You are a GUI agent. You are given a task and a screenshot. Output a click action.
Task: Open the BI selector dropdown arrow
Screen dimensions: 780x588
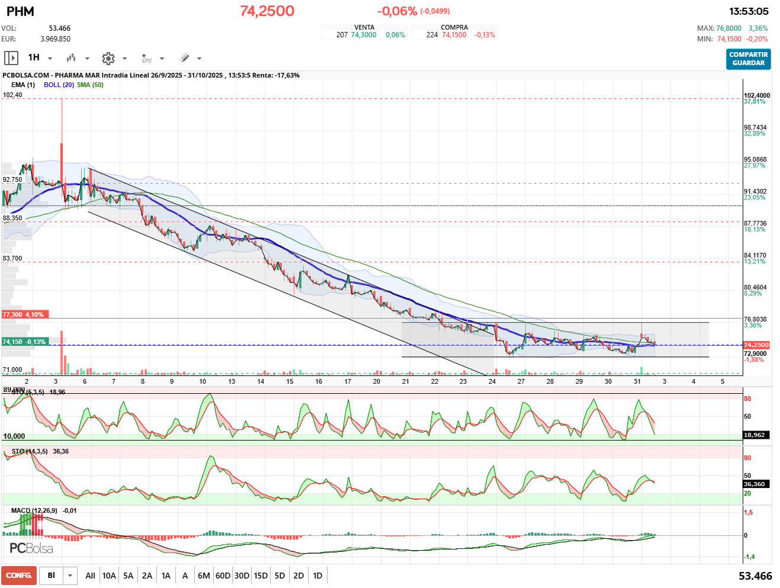70,576
